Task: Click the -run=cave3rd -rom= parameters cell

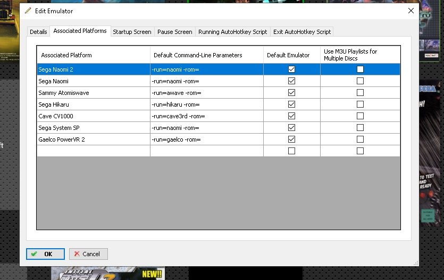Action: click(207, 116)
